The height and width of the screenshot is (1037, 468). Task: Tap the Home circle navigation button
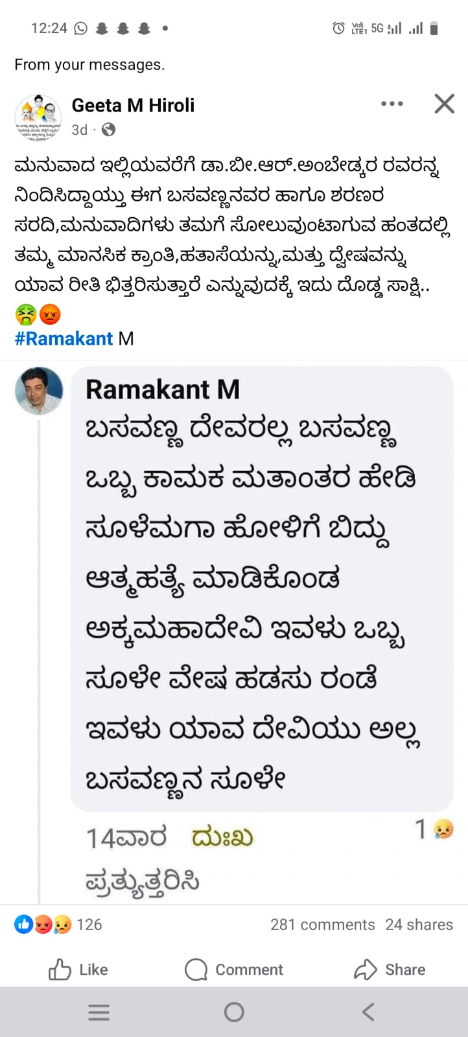[x=234, y=1012]
